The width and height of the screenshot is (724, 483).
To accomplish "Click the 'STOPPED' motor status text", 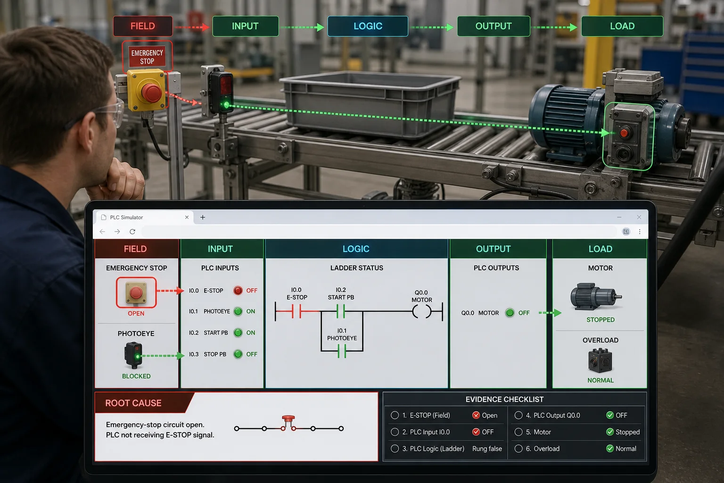I will point(601,320).
